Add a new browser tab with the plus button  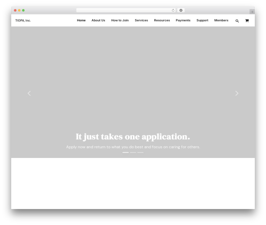(252, 12)
